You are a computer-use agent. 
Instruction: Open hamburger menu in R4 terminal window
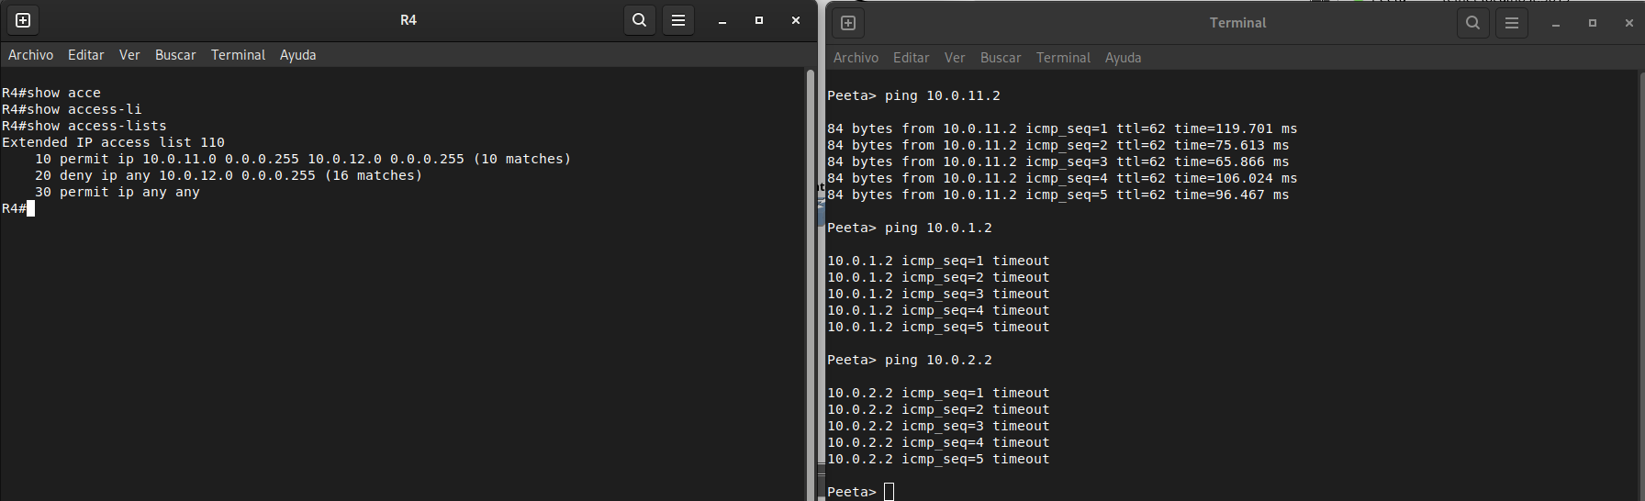tap(678, 20)
